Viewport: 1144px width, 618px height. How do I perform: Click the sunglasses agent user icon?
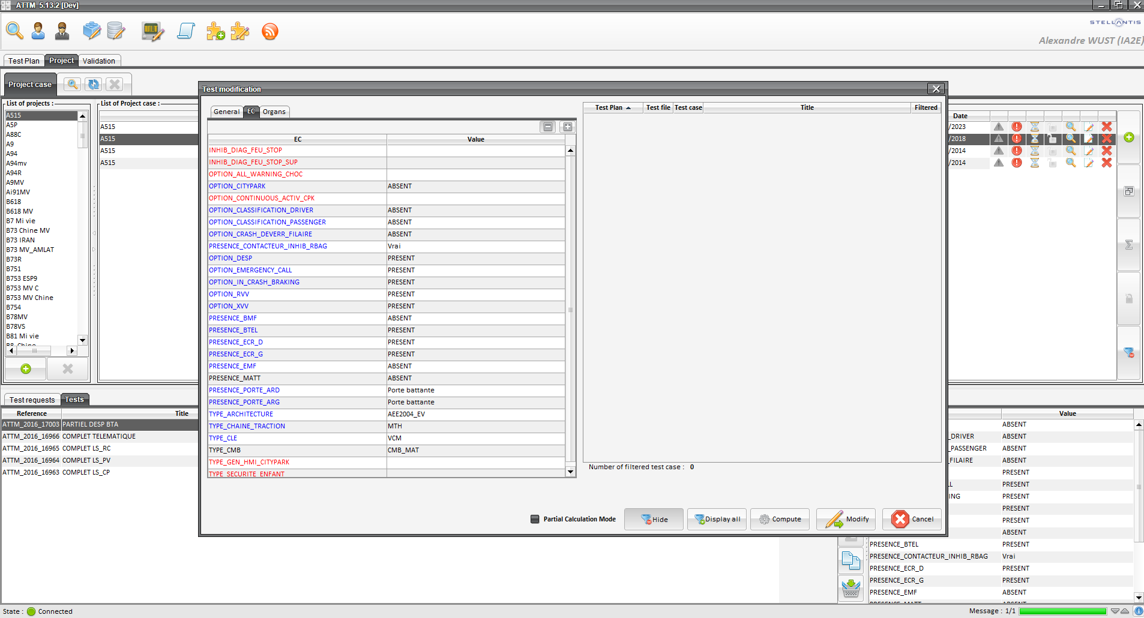(62, 31)
